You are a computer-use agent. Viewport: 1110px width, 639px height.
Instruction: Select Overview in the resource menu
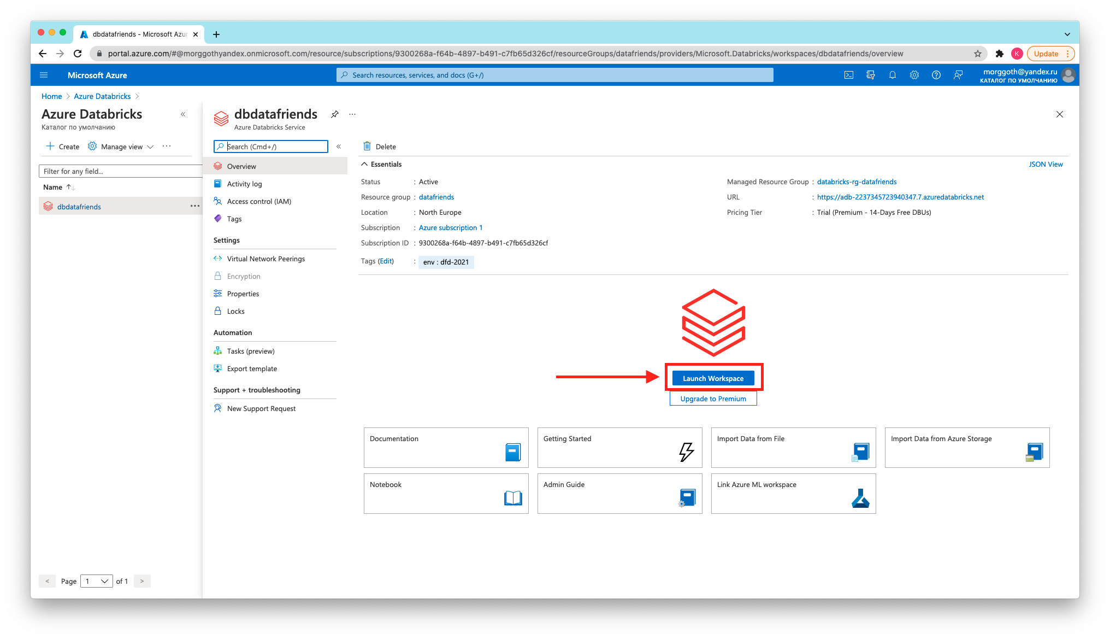[275, 166]
